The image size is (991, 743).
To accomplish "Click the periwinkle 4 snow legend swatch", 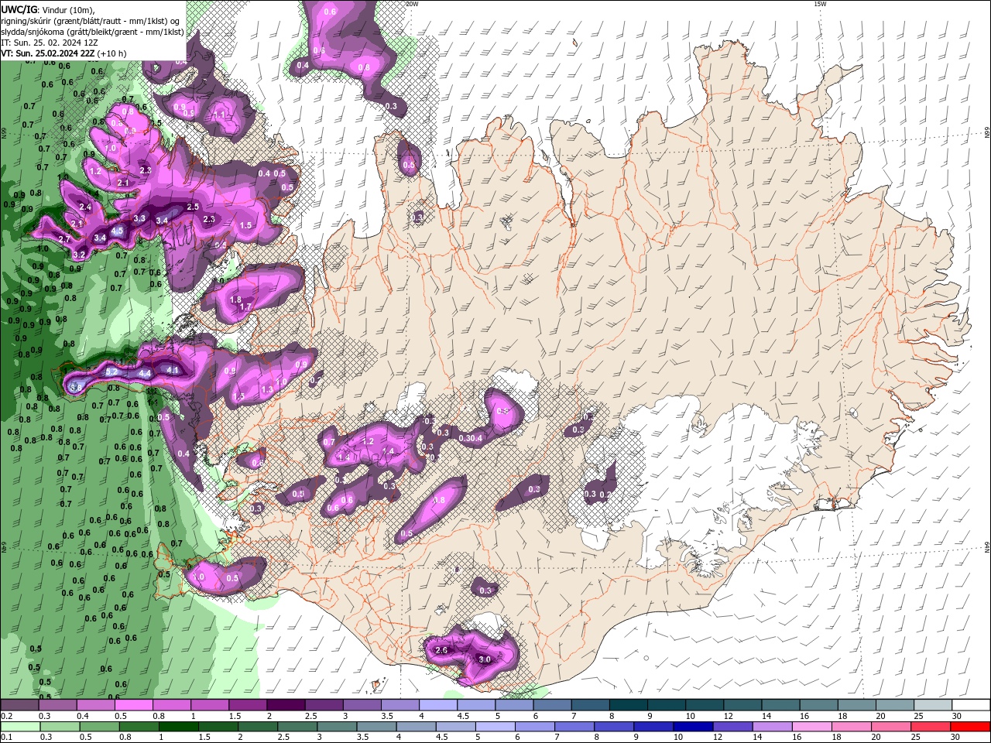I will tap(438, 705).
